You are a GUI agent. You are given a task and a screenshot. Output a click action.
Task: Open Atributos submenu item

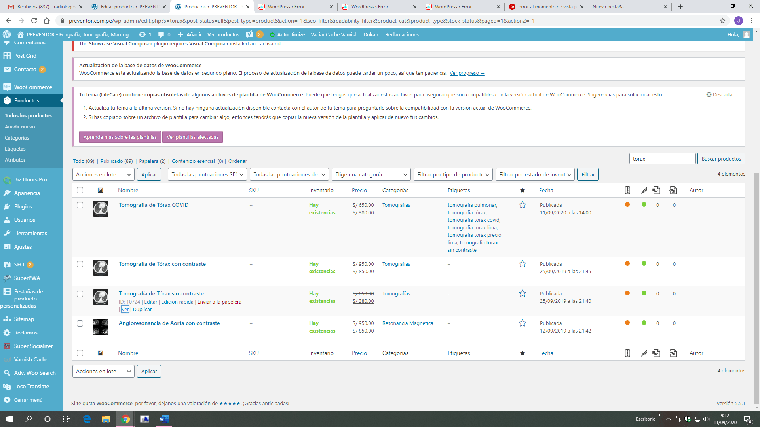pos(15,160)
